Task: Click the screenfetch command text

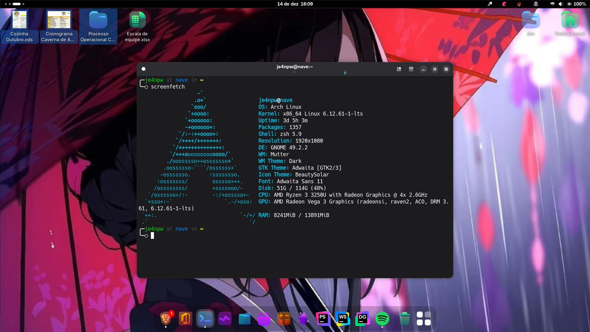Action: click(168, 87)
